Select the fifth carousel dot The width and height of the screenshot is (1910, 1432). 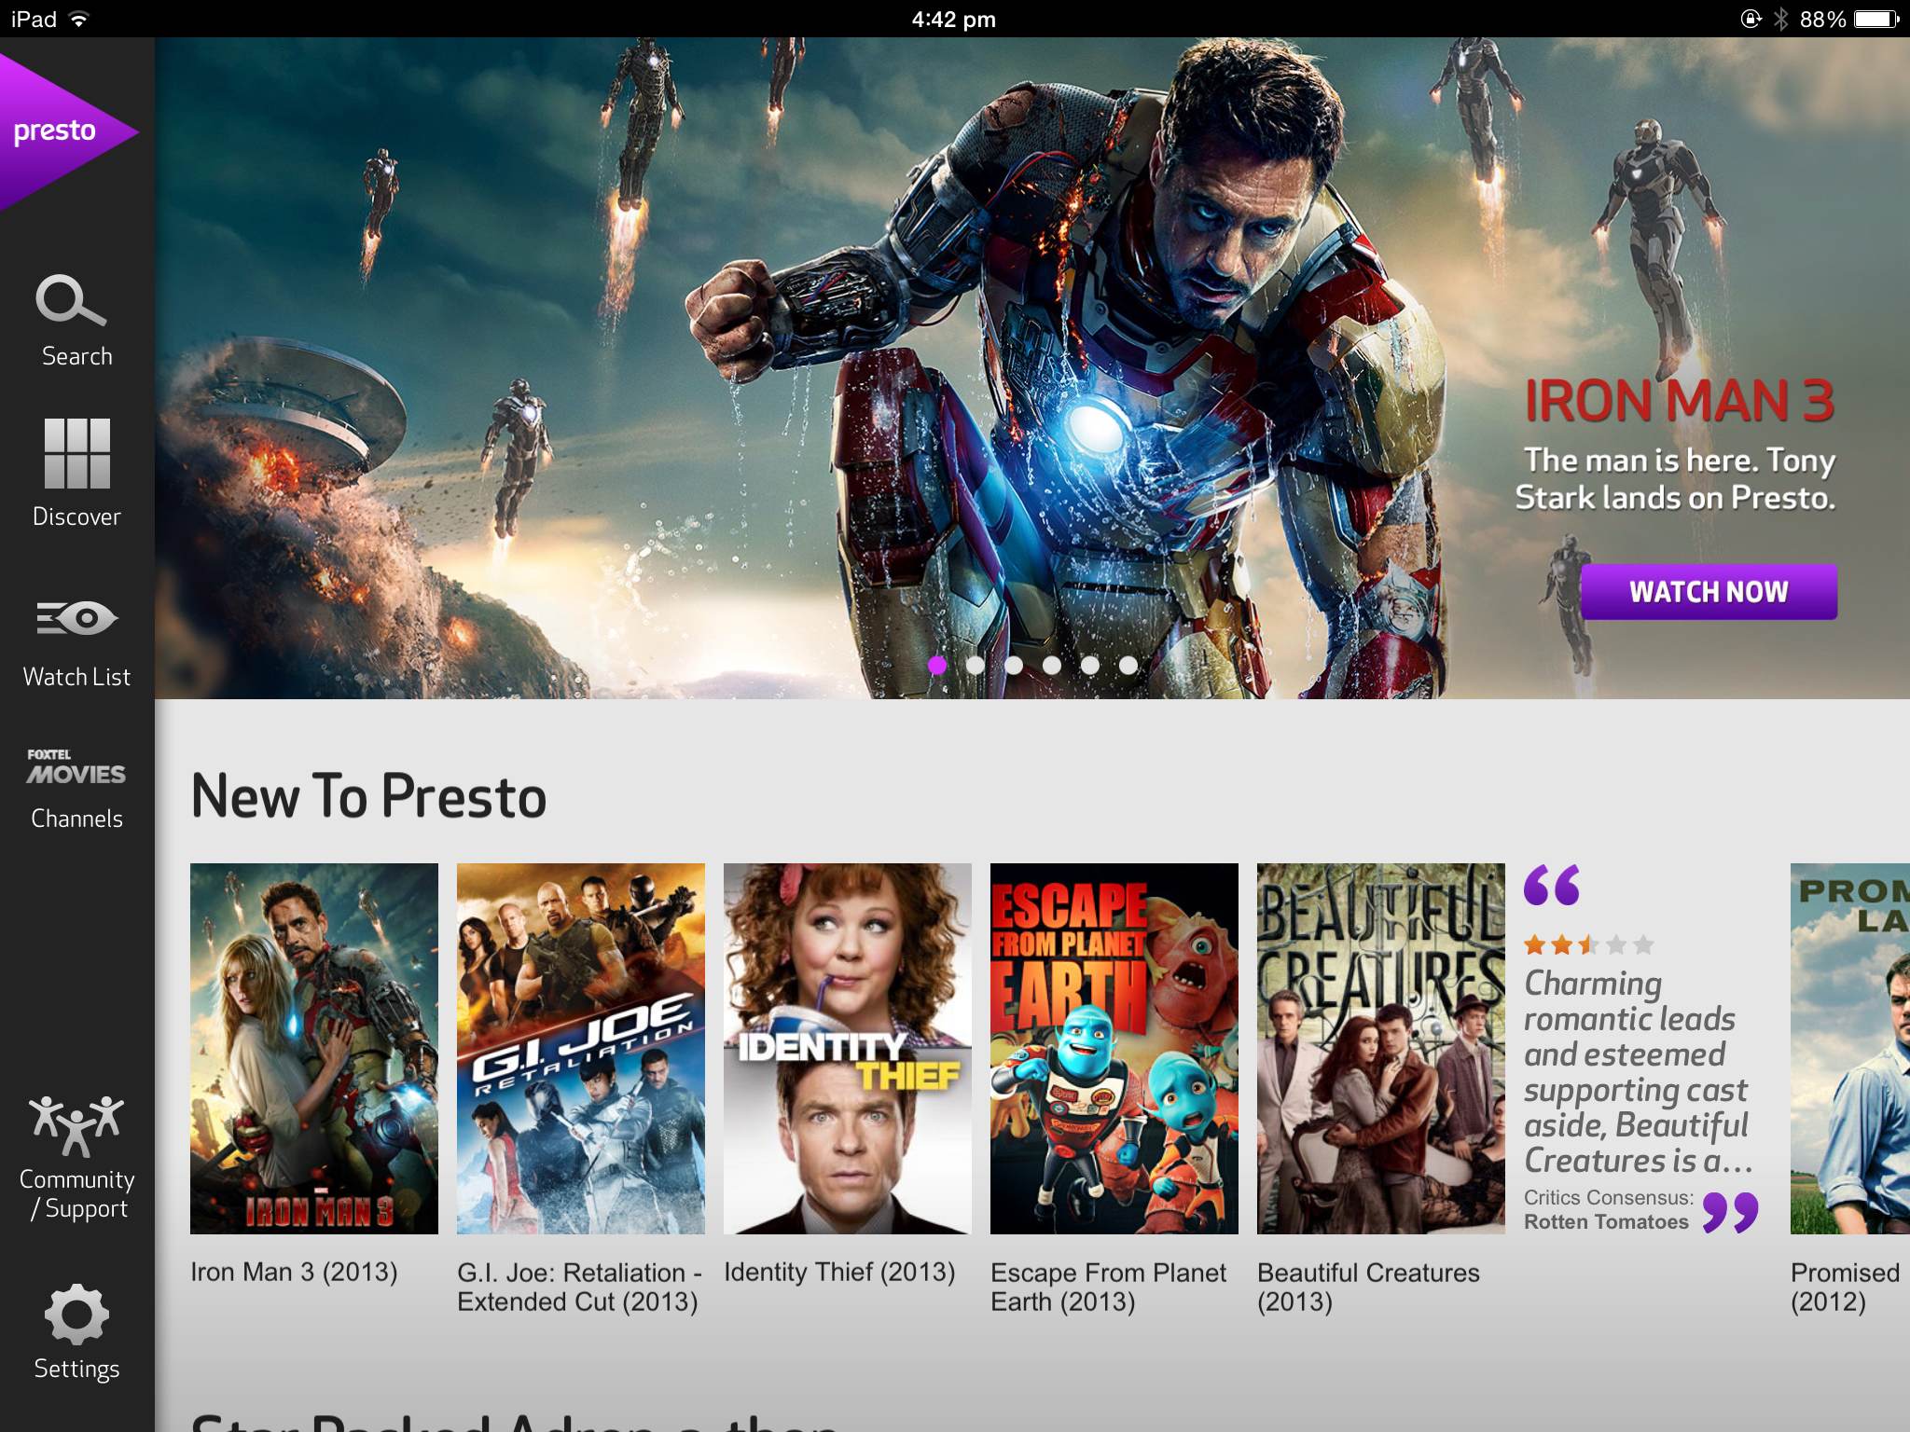(x=1090, y=665)
